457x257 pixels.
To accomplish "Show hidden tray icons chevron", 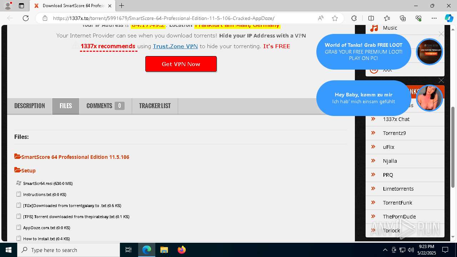I will tap(385, 250).
